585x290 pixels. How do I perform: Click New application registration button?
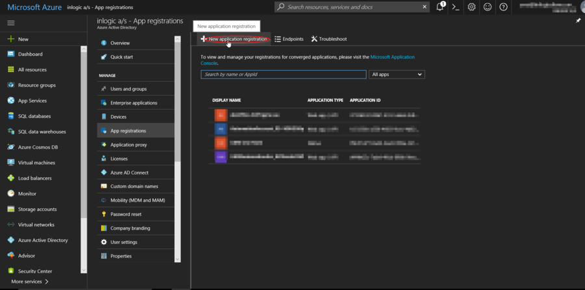pos(234,39)
